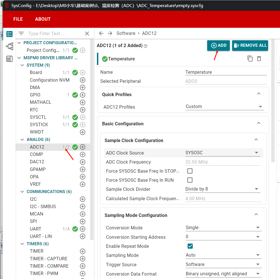Collapse the Quick Profiles section

(x=258, y=94)
